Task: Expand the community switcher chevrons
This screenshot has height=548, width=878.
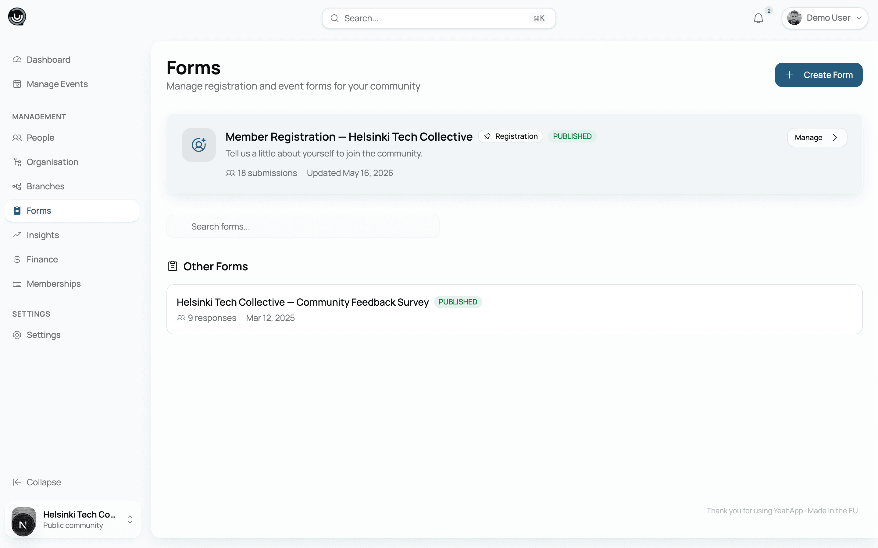Action: click(130, 519)
